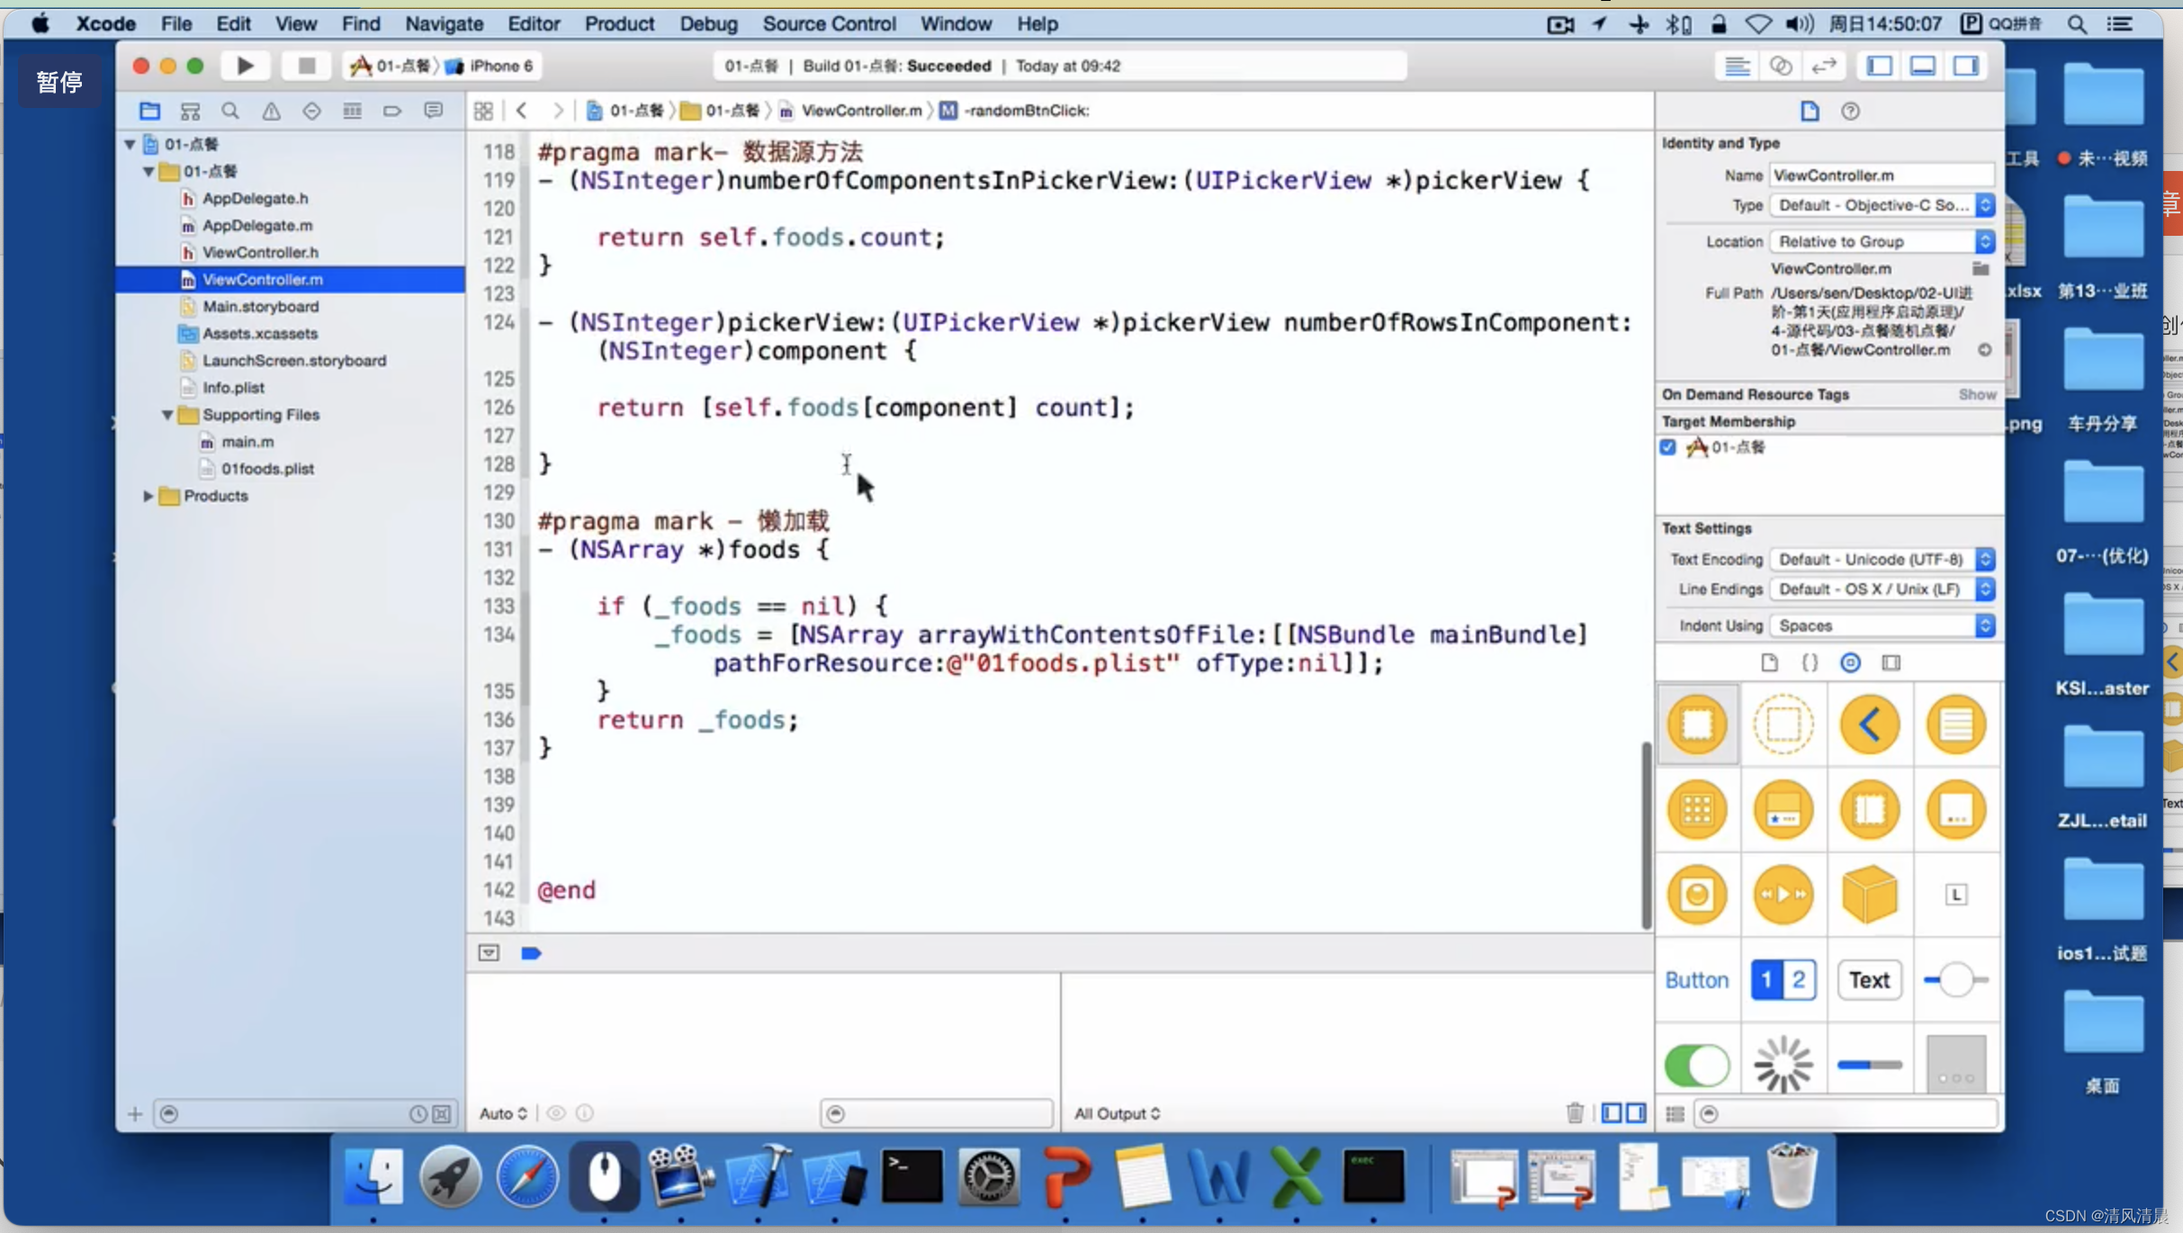The image size is (2183, 1233).
Task: Open the Project navigator folder icon
Action: pos(149,111)
